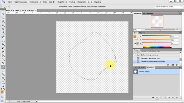Select the Blur tool
The height and width of the screenshot is (103, 184).
(x=3, y=59)
